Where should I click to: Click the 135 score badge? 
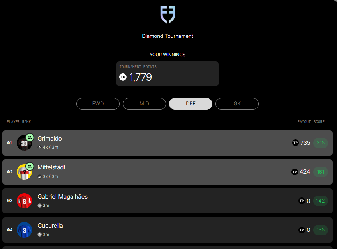click(321, 229)
